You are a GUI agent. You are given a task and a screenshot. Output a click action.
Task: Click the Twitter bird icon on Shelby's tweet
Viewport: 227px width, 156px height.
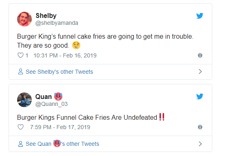(200, 16)
